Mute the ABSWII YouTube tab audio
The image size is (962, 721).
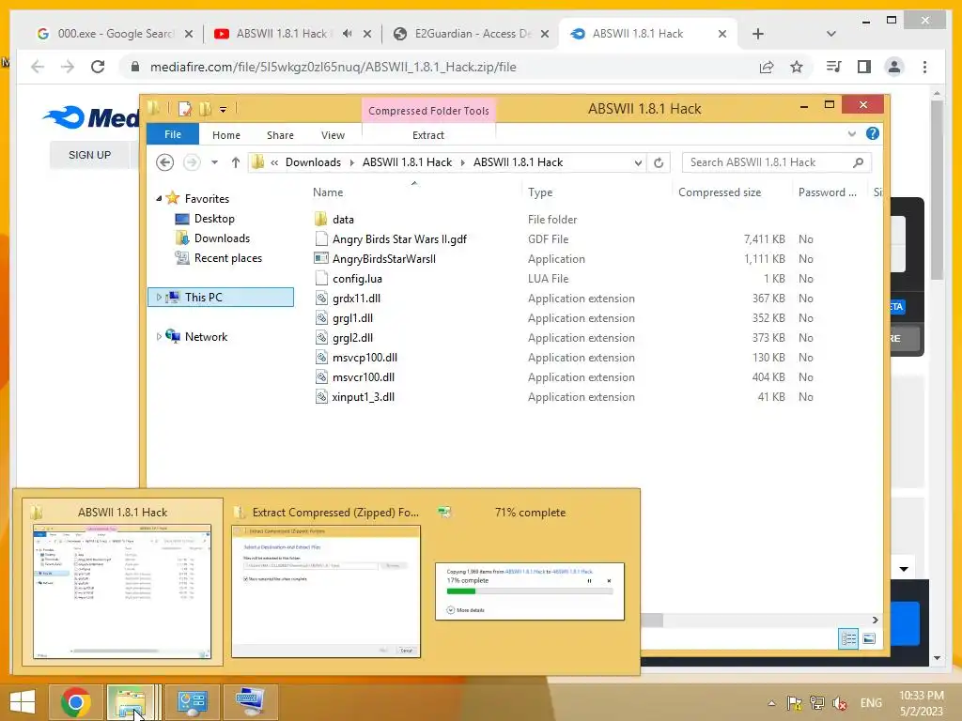click(348, 34)
